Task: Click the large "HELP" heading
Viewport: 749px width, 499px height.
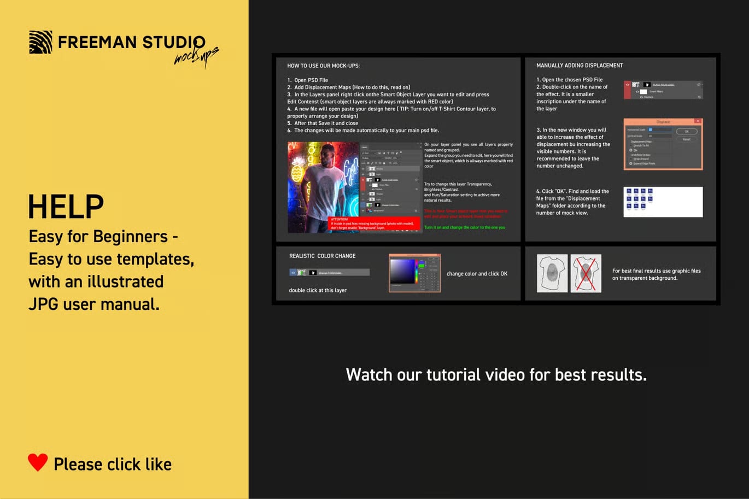Action: click(x=66, y=207)
